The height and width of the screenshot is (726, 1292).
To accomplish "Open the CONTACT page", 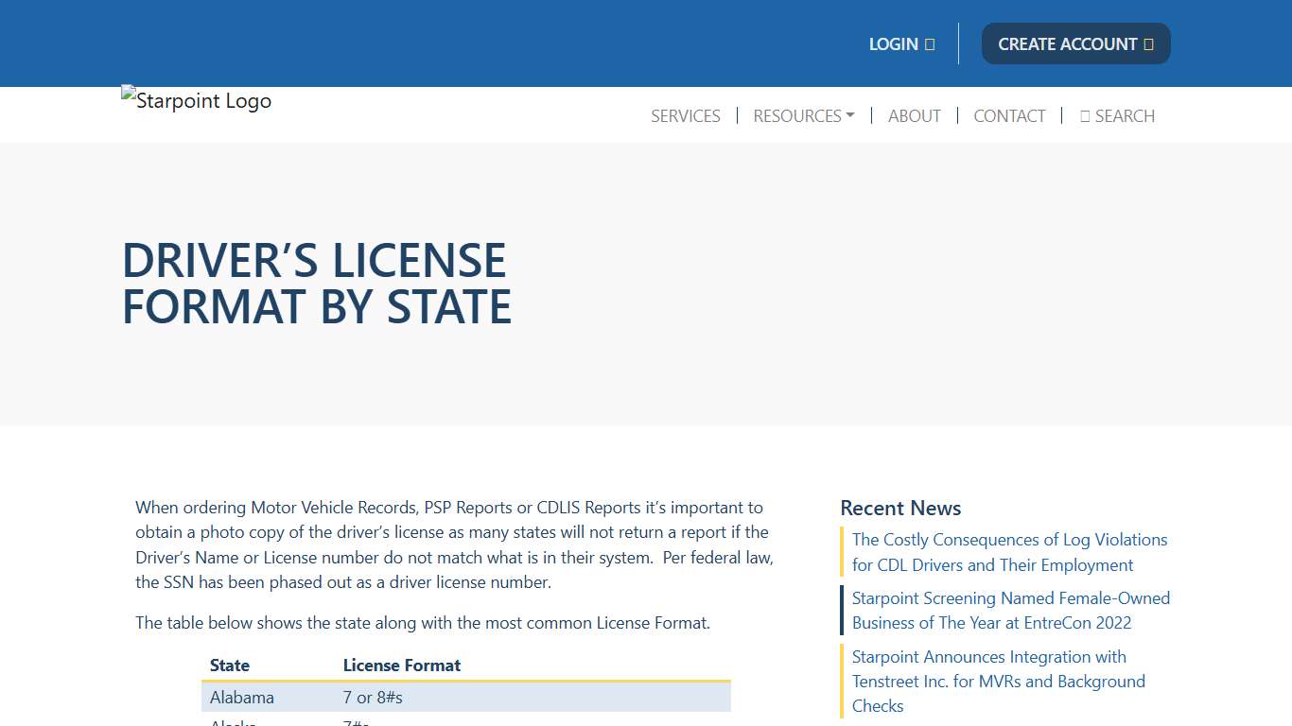I will click(x=1009, y=115).
